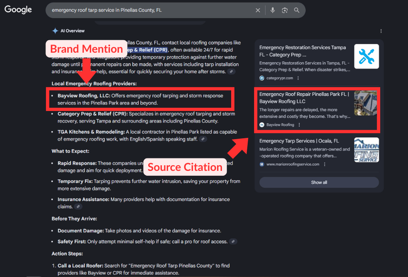
Task: Click the 'Call a Local Roofer:' step text
Action: click(x=81, y=266)
